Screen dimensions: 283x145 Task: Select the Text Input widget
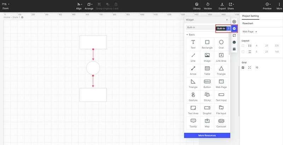221,97
